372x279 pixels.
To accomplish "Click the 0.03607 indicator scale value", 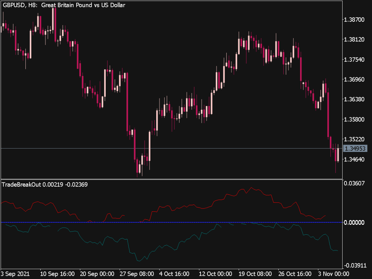I will click(x=354, y=183).
